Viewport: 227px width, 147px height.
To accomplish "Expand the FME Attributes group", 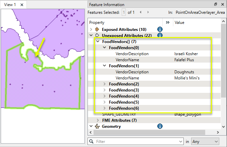I will (x=98, y=120).
